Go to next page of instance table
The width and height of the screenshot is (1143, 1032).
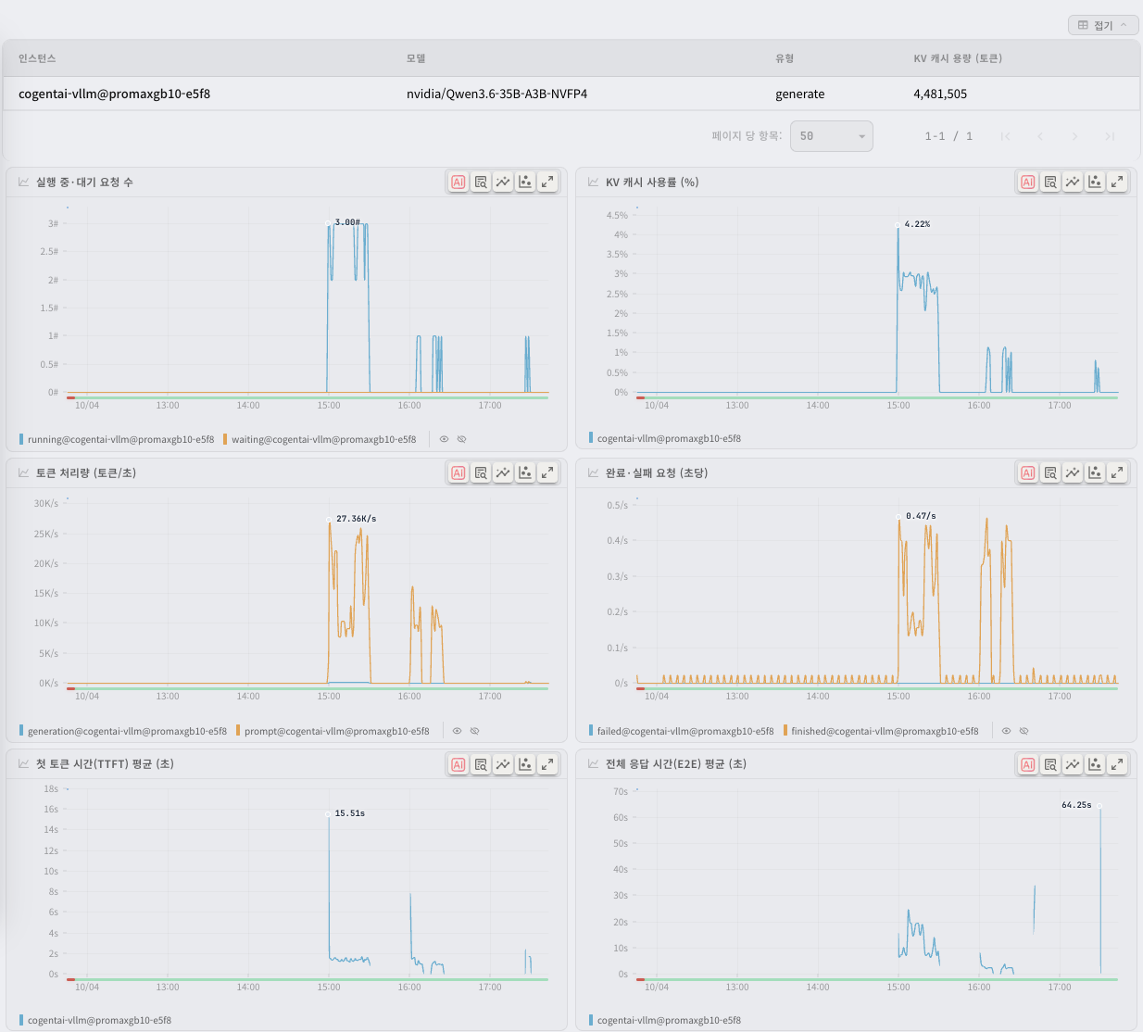coord(1074,136)
